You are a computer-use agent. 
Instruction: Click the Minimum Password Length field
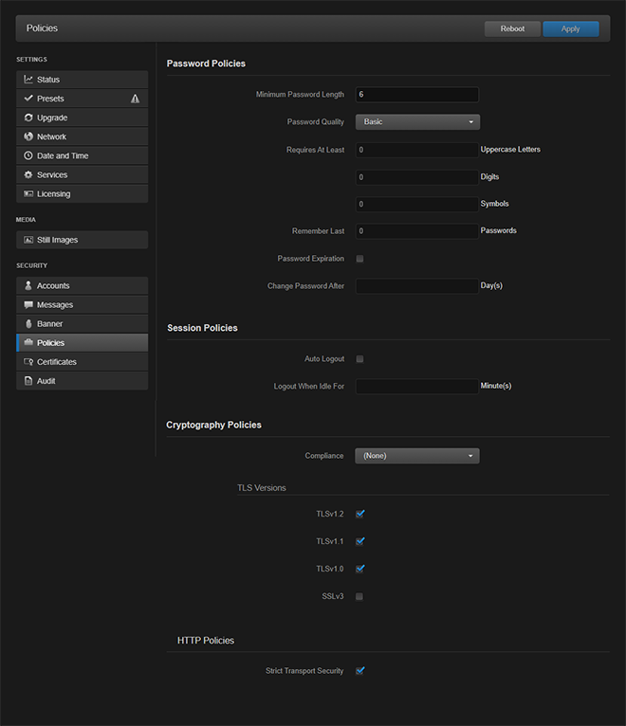[x=417, y=95]
